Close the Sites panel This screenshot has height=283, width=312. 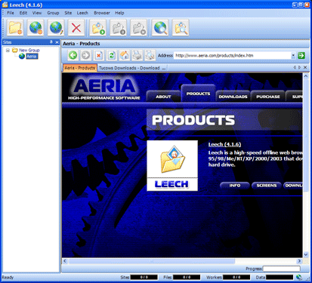click(x=57, y=42)
